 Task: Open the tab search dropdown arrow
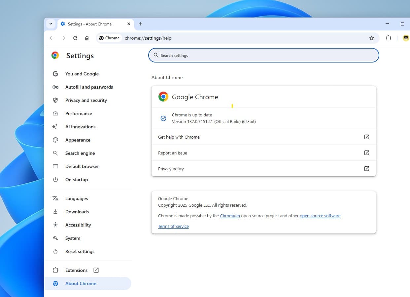(x=51, y=24)
